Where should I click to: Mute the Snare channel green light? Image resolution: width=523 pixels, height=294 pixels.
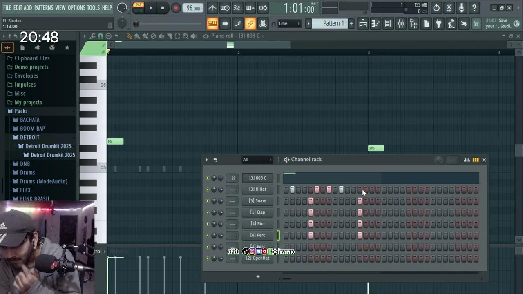(208, 201)
